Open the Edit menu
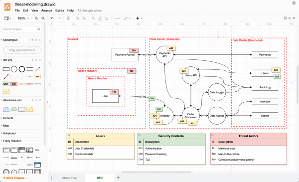This screenshot has height=182, width=299. tap(25, 10)
